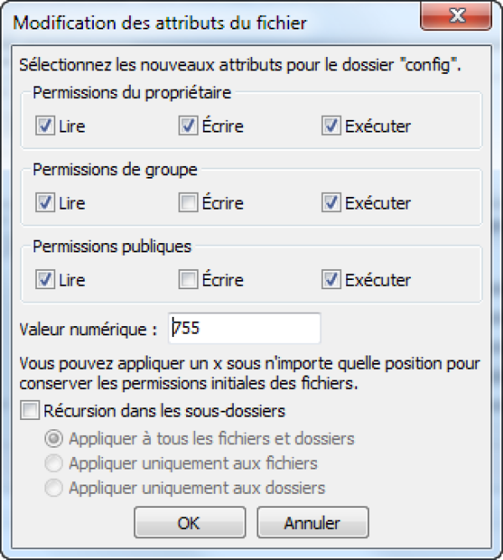The image size is (503, 560).
Task: Toggle owner Écrire permission checkbox
Action: tap(188, 127)
